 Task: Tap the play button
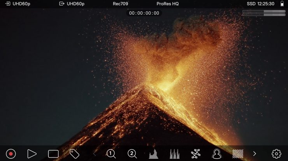pos(32,154)
